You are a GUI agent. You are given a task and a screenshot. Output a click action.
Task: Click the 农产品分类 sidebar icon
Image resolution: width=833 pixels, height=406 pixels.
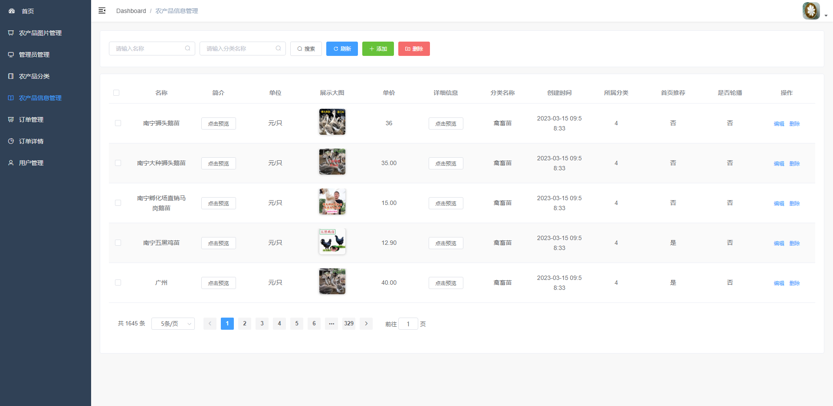pyautogui.click(x=11, y=76)
